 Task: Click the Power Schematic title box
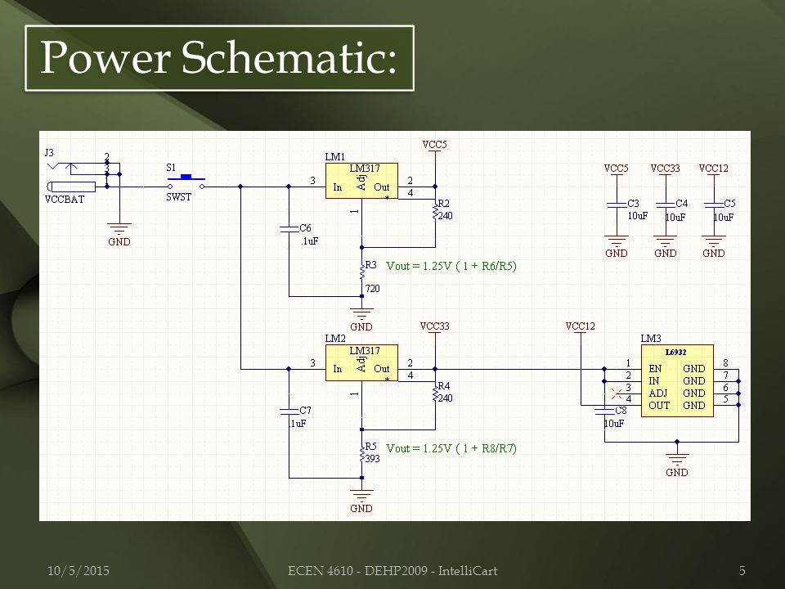pyautogui.click(x=219, y=58)
